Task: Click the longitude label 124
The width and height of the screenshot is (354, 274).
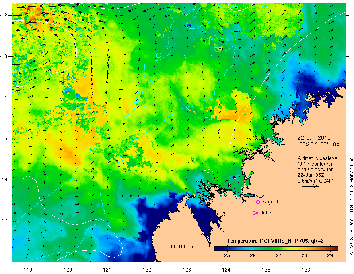Action: point(226,270)
